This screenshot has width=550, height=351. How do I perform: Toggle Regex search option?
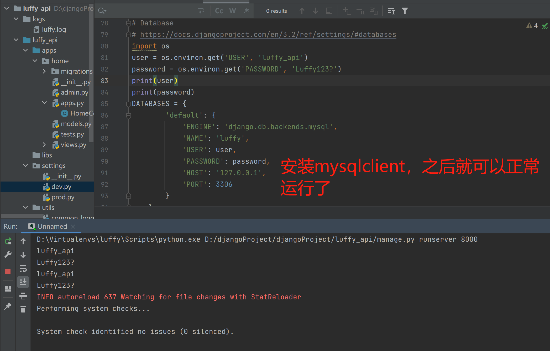[246, 11]
